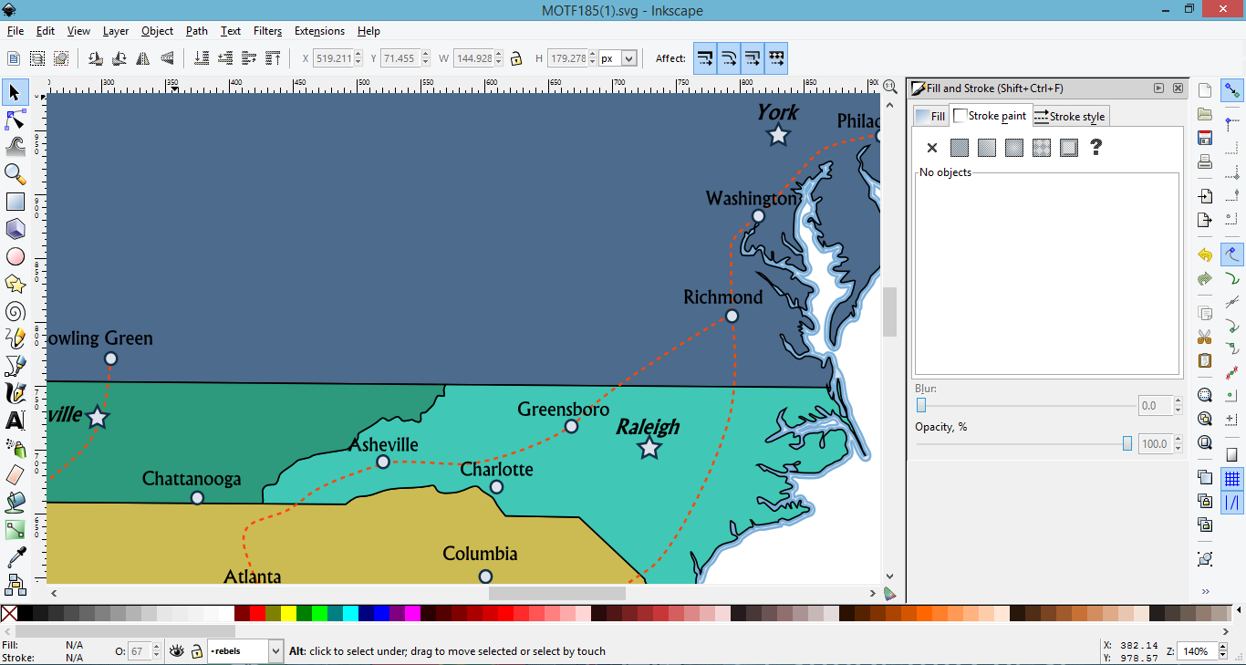Screen dimensions: 1246x665
Task: Switch to the Fill tab
Action: tap(931, 117)
